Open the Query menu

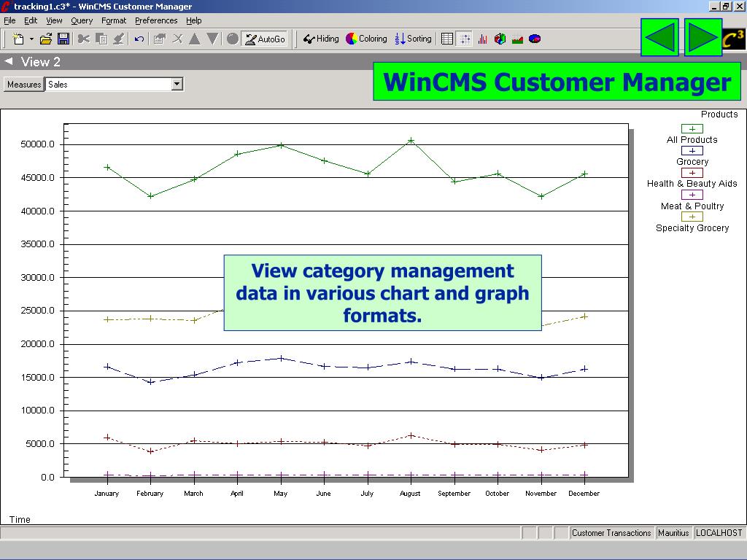82,20
